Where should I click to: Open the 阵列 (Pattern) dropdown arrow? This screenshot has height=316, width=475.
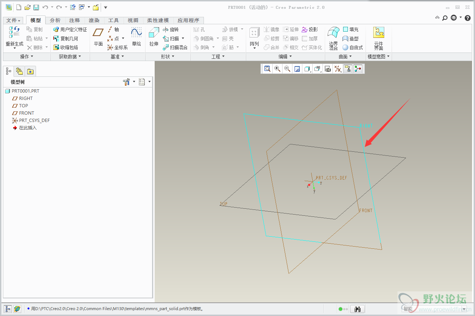(x=254, y=49)
